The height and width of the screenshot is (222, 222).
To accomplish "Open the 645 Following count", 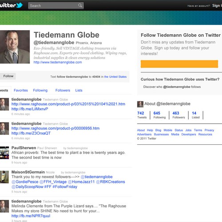I will point(159,115).
